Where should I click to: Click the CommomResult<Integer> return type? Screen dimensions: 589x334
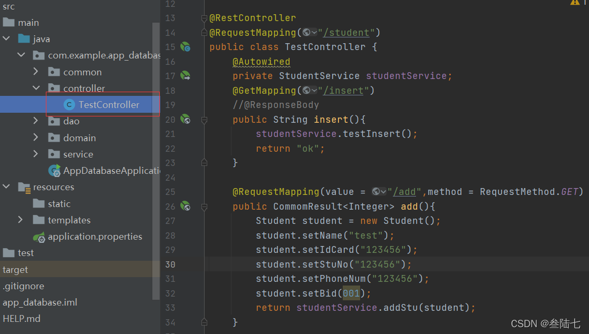click(334, 207)
